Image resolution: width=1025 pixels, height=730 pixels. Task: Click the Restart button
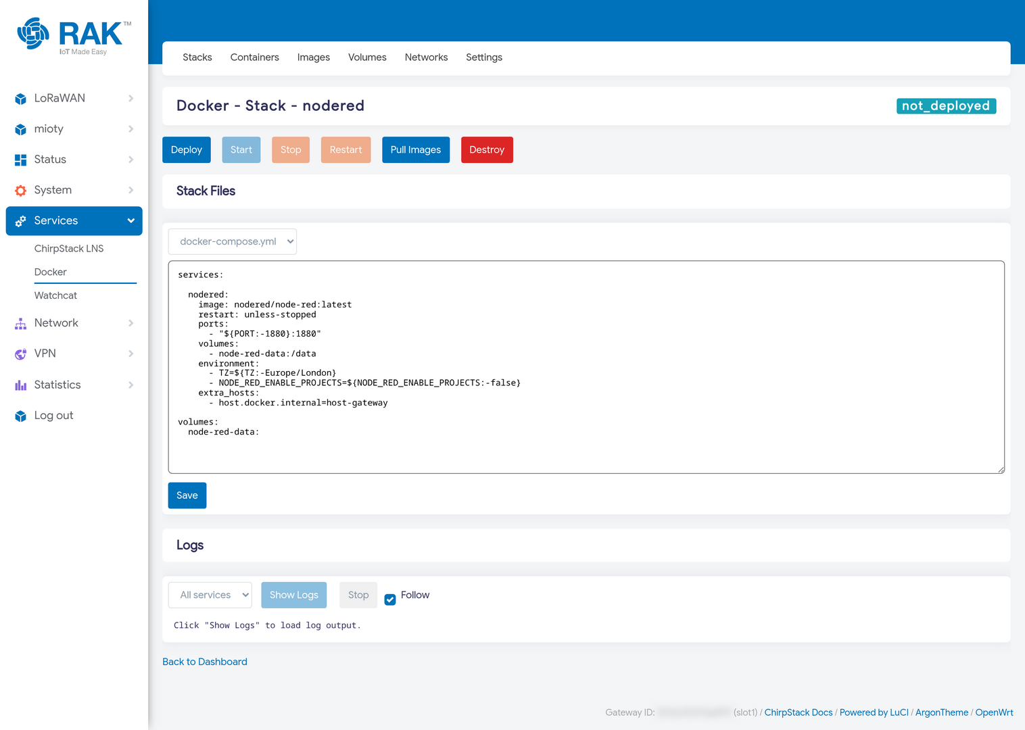pyautogui.click(x=346, y=150)
